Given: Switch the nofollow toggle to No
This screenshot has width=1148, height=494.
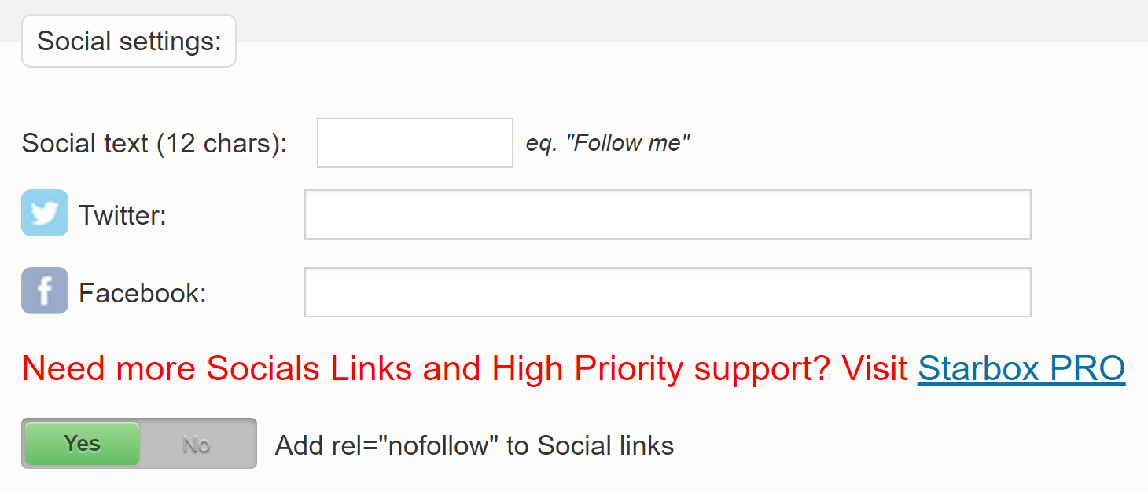Looking at the screenshot, I should pyautogui.click(x=197, y=445).
